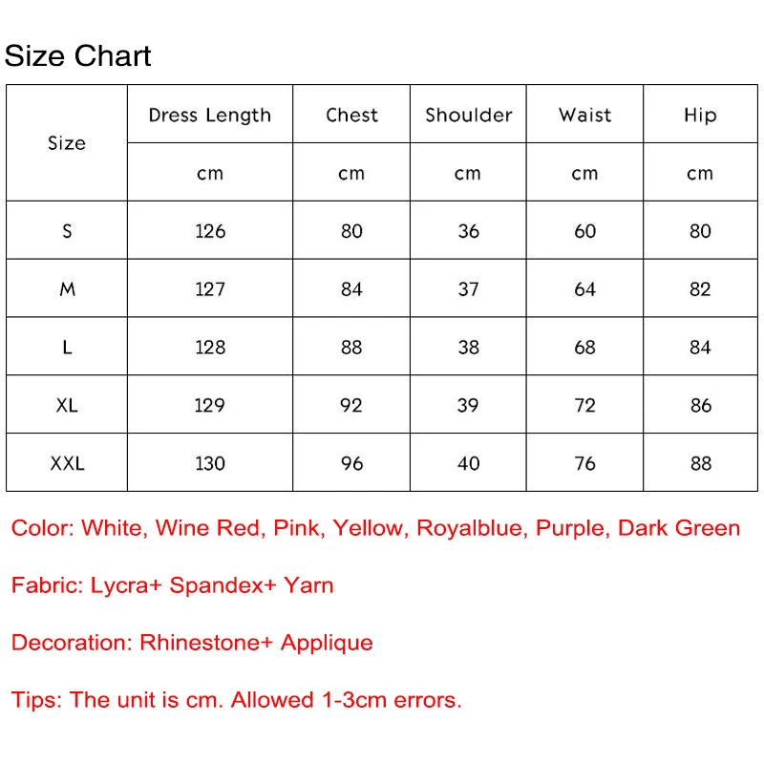Select chest value 92 for XL

pos(351,405)
